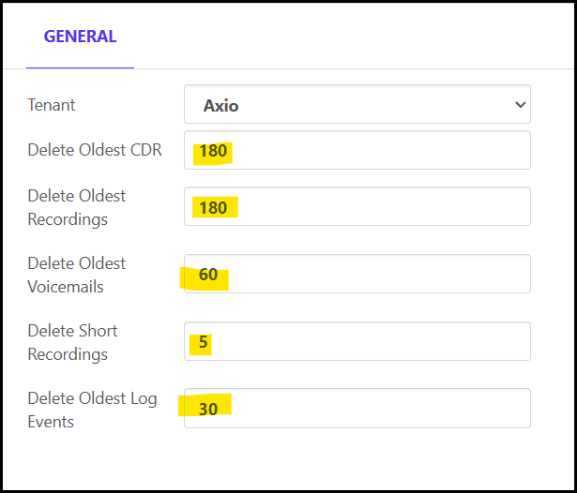Image resolution: width=577 pixels, height=493 pixels.
Task: Place cursor on highlighted value 60
Action: pos(207,275)
